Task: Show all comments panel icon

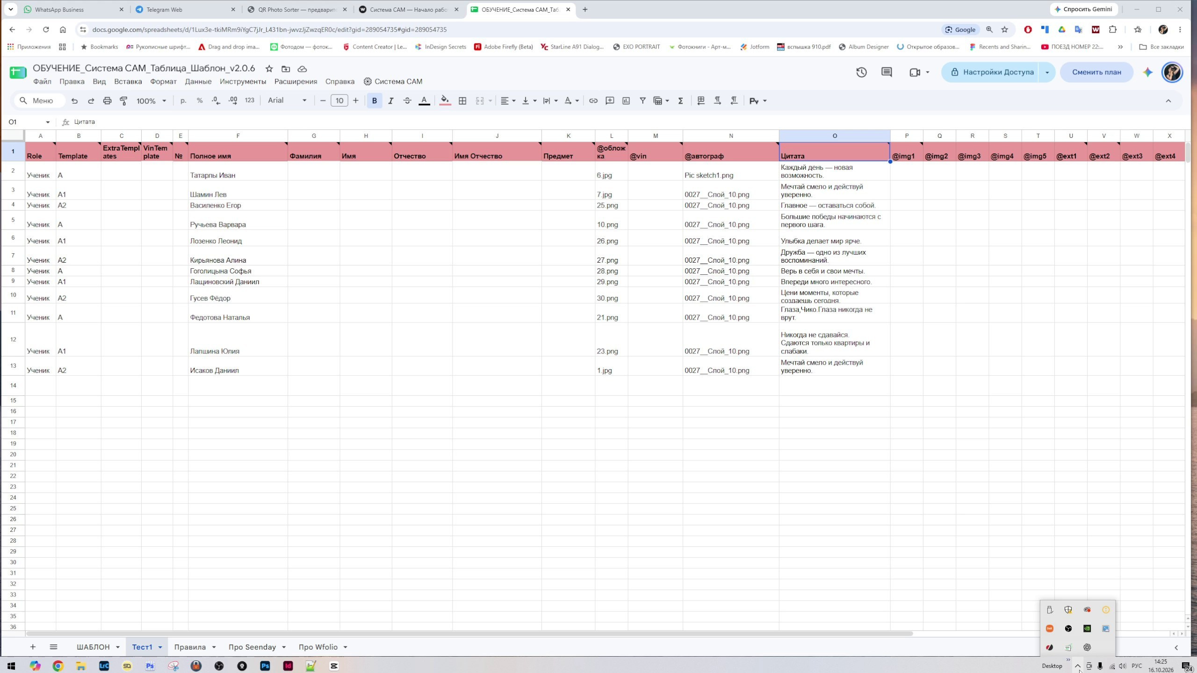Action: coord(887,72)
